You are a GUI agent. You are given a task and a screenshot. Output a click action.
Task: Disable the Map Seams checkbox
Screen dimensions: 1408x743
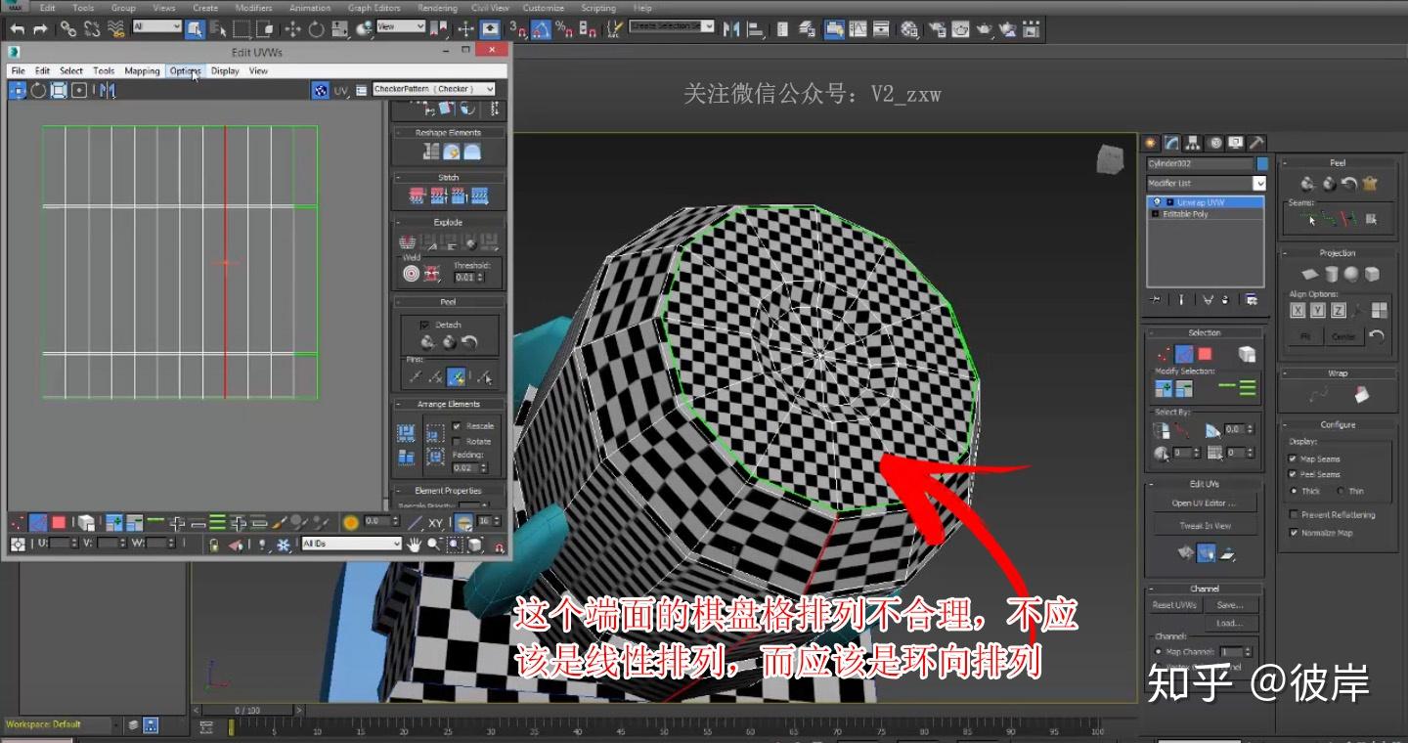pos(1293,459)
